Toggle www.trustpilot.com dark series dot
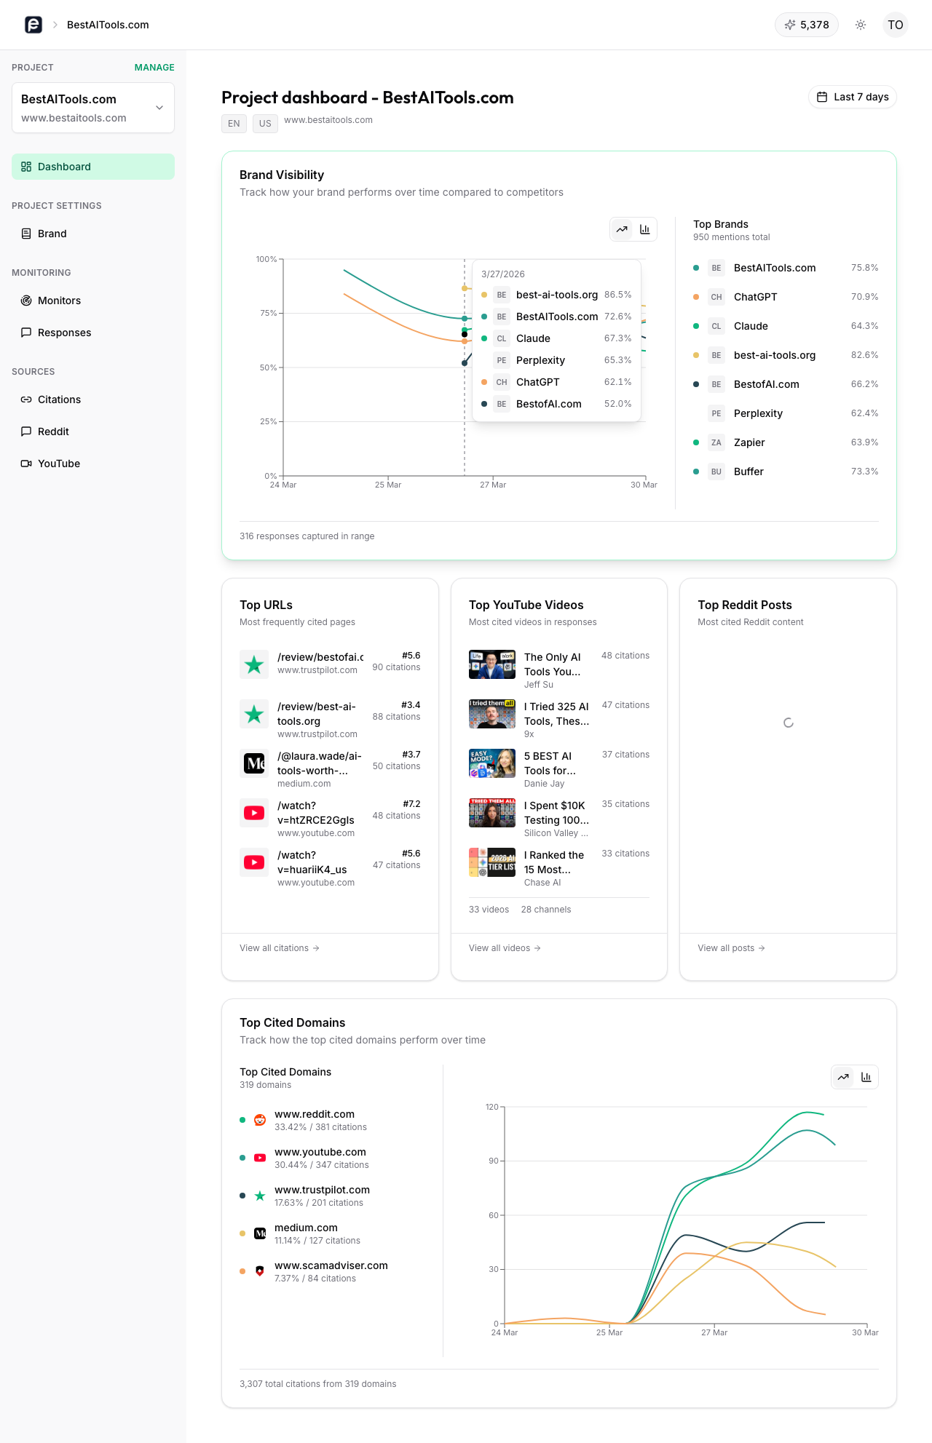This screenshot has height=1443, width=932. [x=242, y=1196]
